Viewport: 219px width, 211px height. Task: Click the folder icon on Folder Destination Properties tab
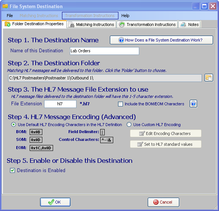pyautogui.click(x=7, y=24)
